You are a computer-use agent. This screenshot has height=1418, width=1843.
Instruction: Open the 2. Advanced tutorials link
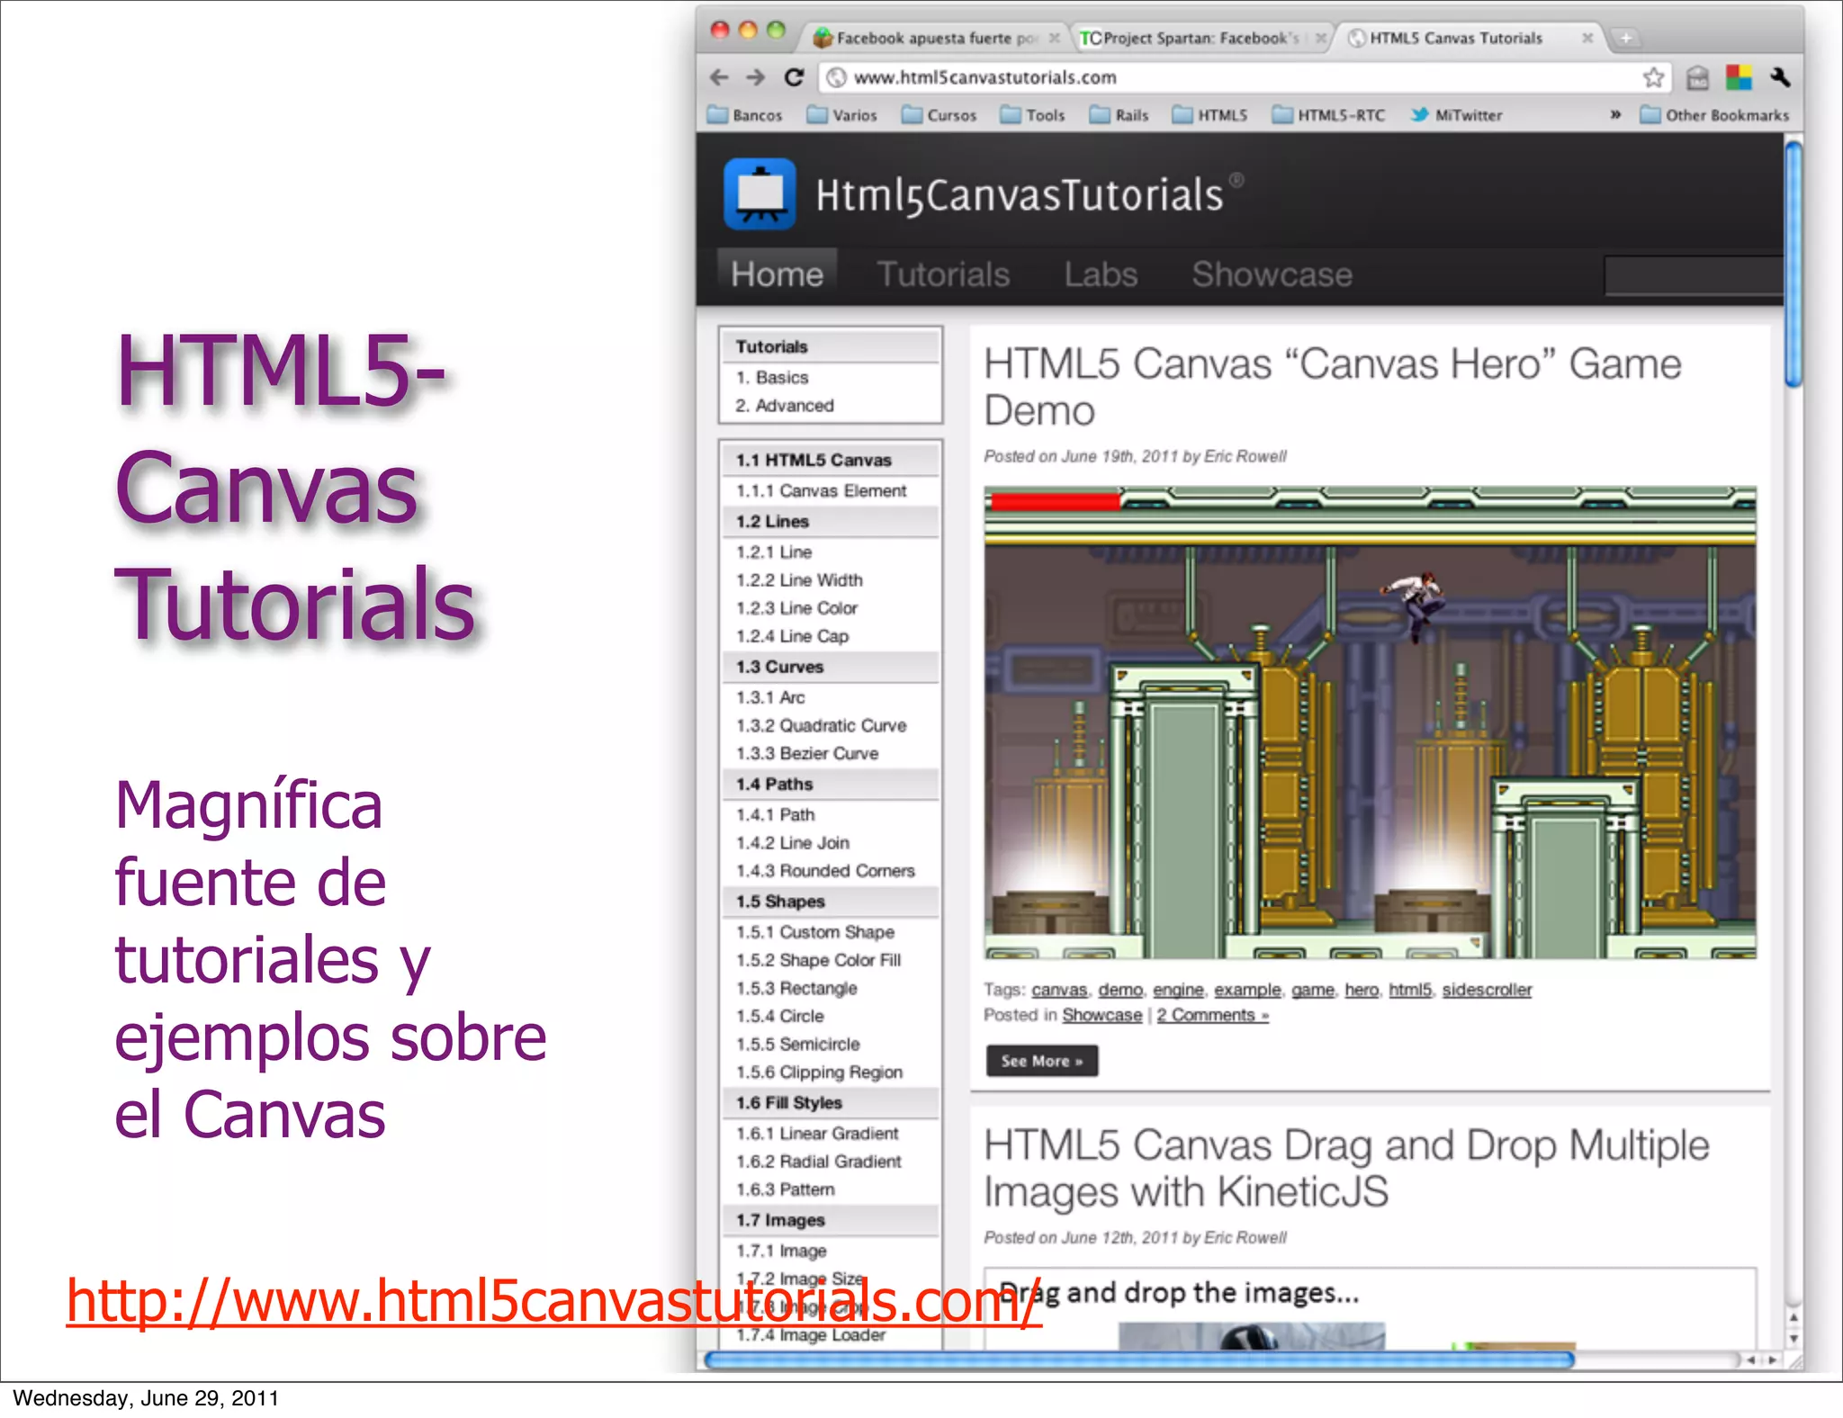point(785,406)
